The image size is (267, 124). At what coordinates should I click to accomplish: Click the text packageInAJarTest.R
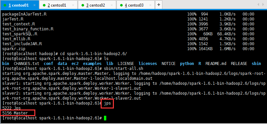24,14
